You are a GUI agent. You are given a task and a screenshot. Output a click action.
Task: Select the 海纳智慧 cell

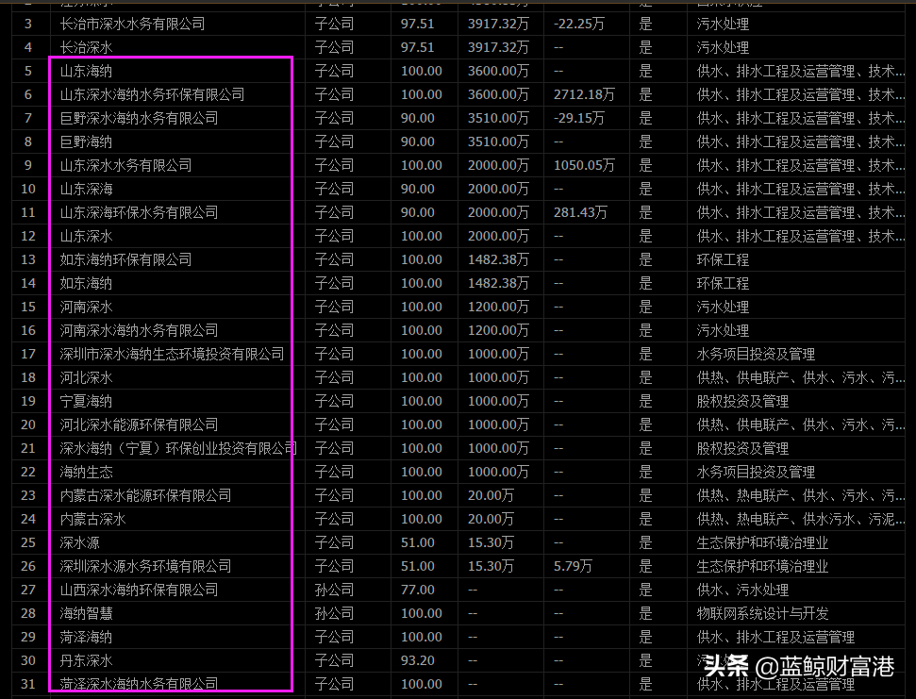point(86,613)
